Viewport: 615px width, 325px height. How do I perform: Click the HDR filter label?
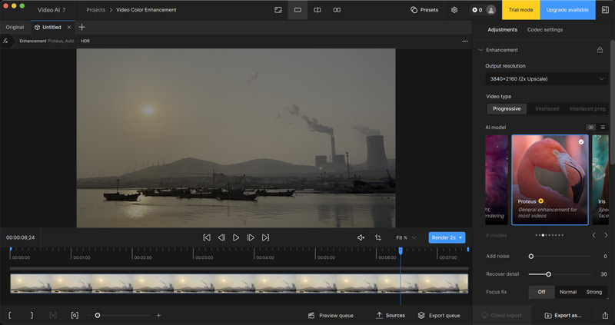click(x=85, y=41)
